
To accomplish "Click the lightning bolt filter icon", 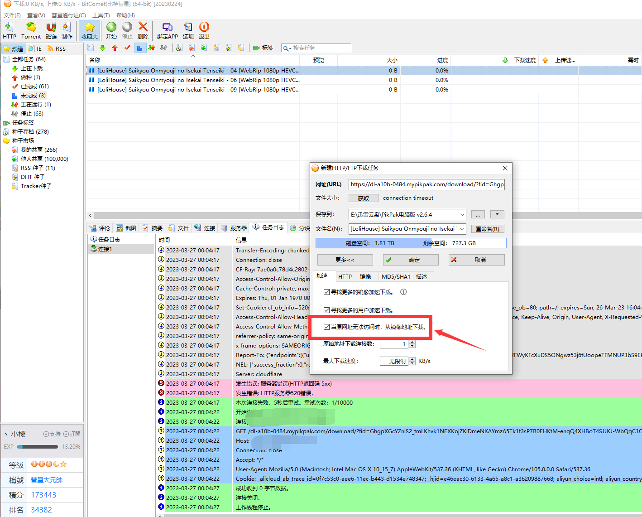I will pos(229,48).
